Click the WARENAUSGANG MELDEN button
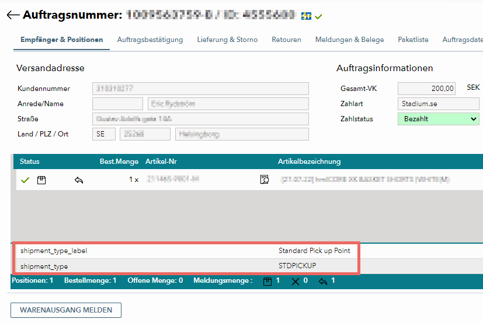 [66, 310]
